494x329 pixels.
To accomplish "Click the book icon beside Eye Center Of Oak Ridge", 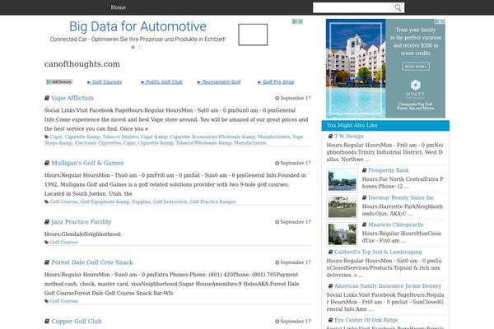I will tap(330, 320).
